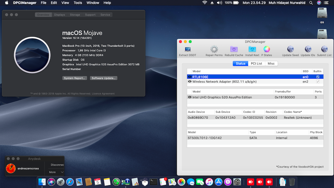Open Support tab in About This Mac
Viewport: 334px width, 188px height.
90,15
